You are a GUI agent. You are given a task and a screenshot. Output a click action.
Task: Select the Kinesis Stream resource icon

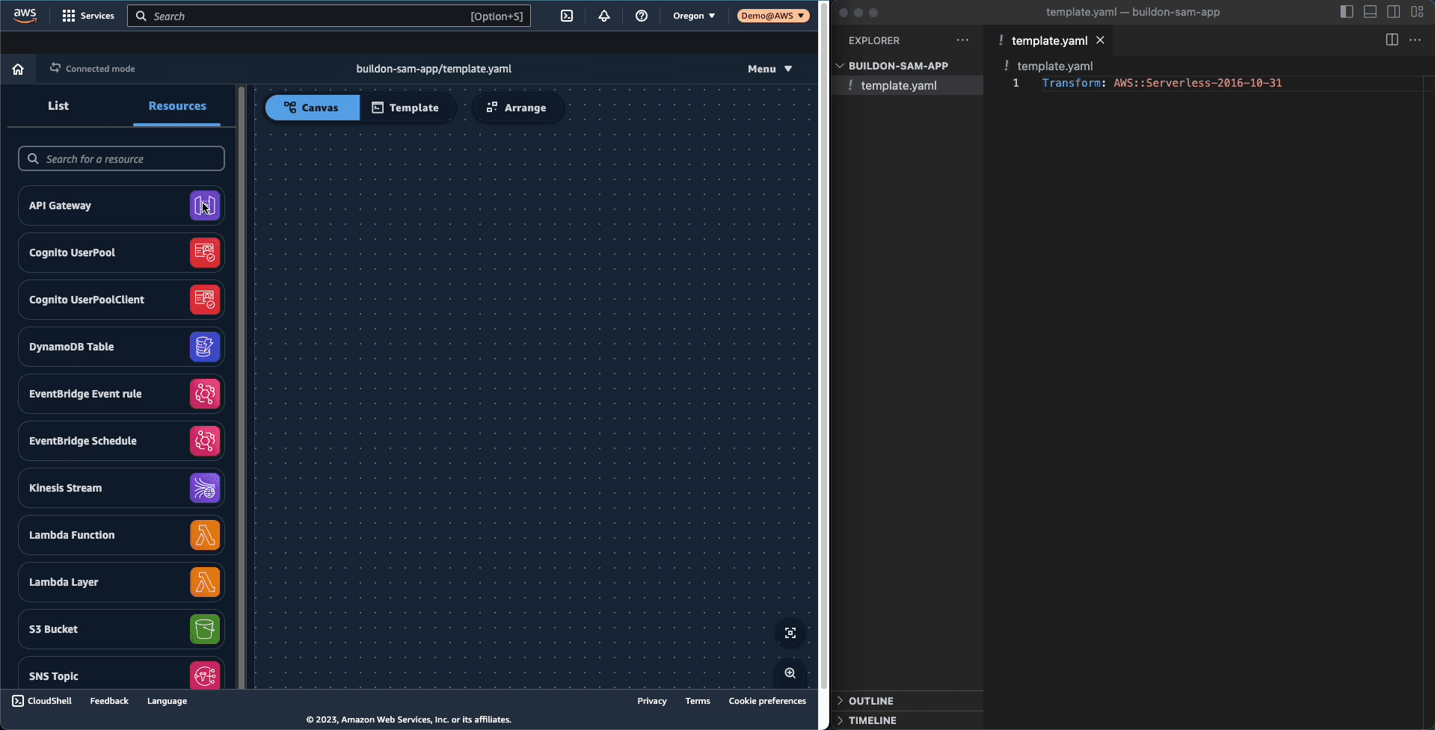click(205, 488)
